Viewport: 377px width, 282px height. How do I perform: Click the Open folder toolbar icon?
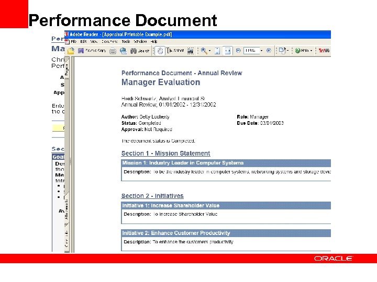tap(71, 51)
